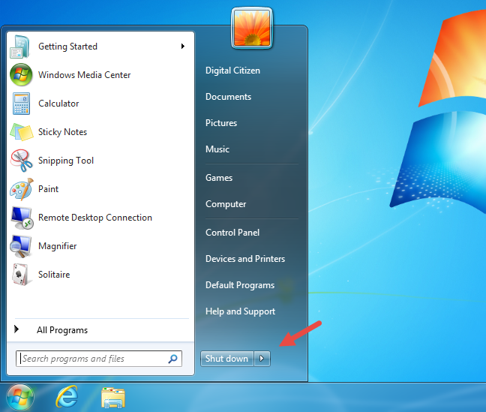Viewport: 486px width, 412px height.
Task: Click the search magnifier icon
Action: coord(172,359)
